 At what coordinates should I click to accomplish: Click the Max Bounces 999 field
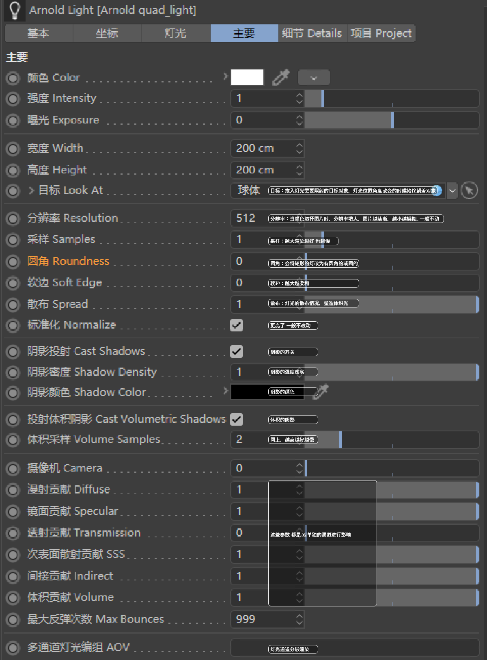(267, 619)
